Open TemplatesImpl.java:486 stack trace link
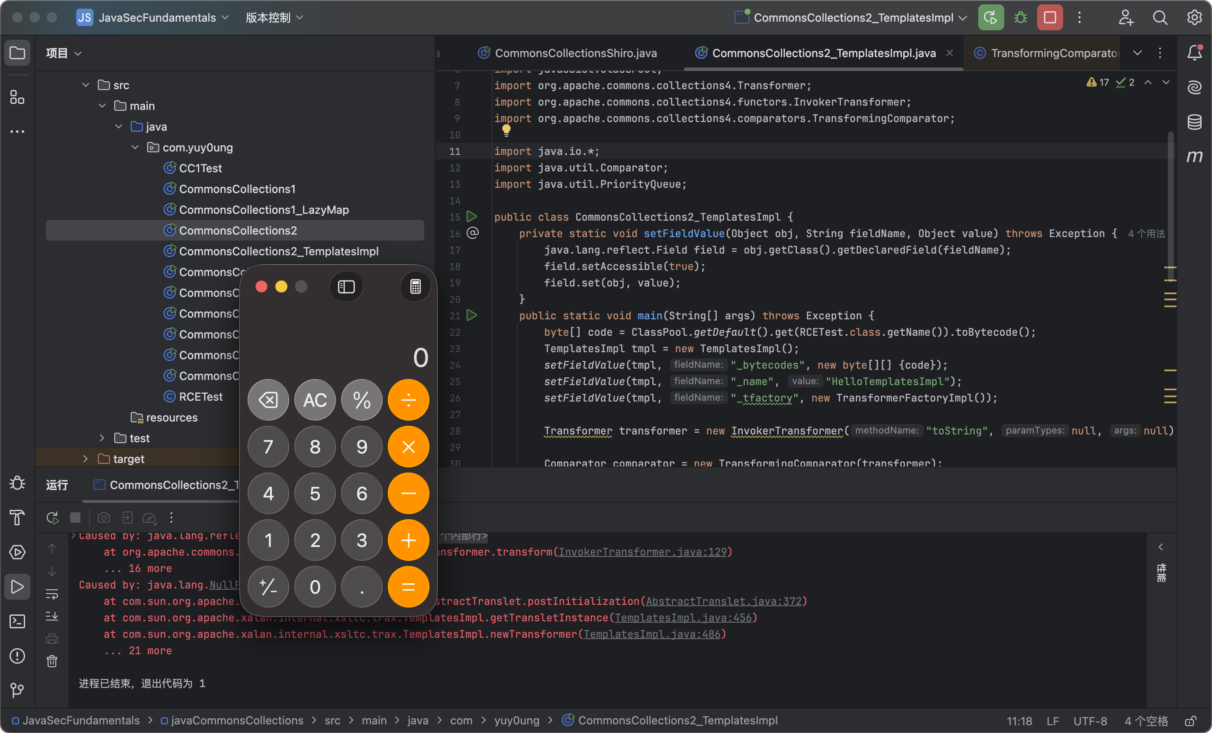1212x733 pixels. pos(652,634)
